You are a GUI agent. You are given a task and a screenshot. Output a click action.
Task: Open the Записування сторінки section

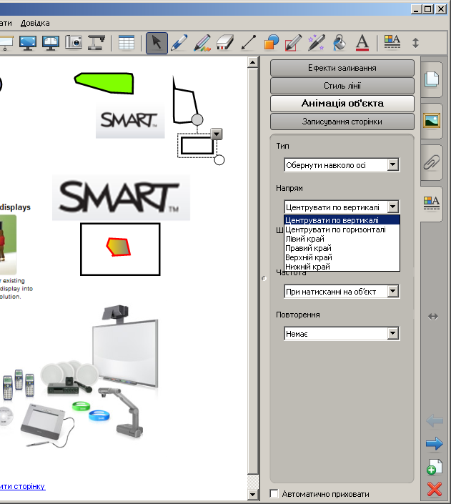[342, 122]
